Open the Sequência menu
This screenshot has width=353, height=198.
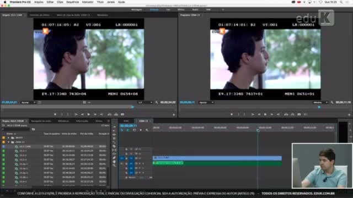(x=72, y=2)
